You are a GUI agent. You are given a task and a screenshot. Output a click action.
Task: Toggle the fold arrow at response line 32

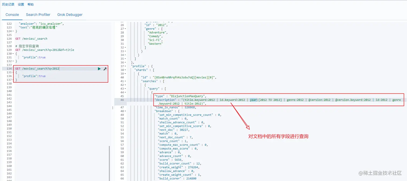[x=125, y=47]
